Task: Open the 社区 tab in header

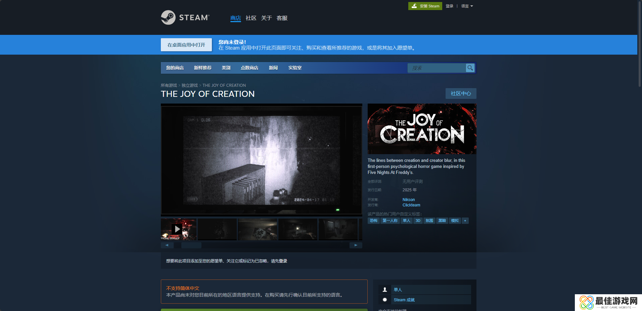Action: click(251, 18)
